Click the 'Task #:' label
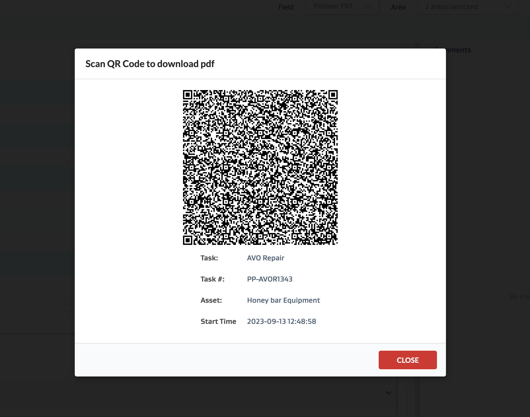 click(x=212, y=279)
